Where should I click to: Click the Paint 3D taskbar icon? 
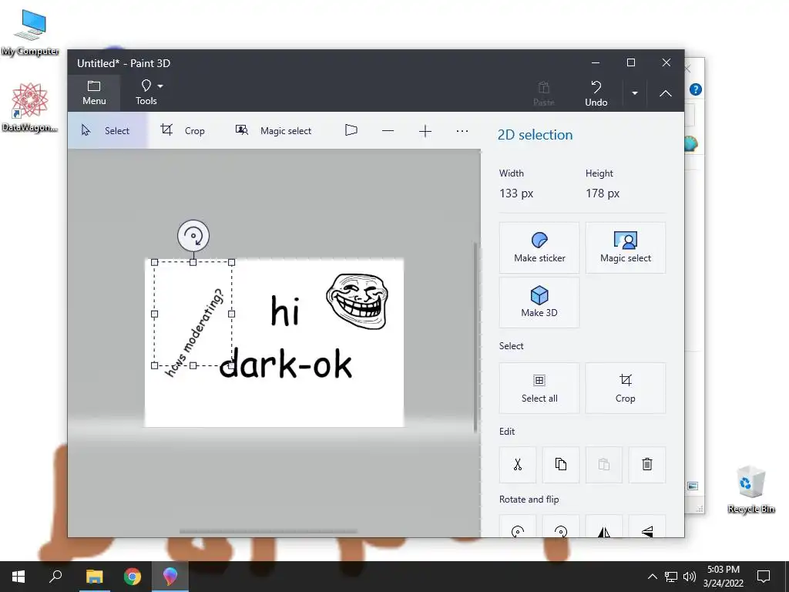click(x=170, y=577)
